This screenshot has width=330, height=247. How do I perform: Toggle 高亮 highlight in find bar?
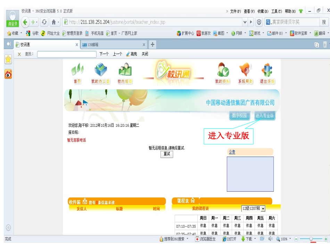coord(132,54)
